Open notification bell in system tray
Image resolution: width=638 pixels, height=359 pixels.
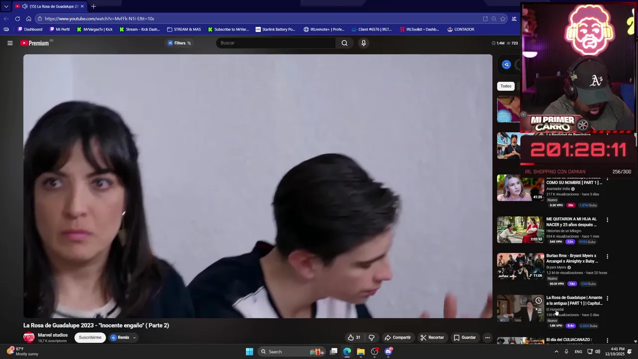tap(630, 352)
